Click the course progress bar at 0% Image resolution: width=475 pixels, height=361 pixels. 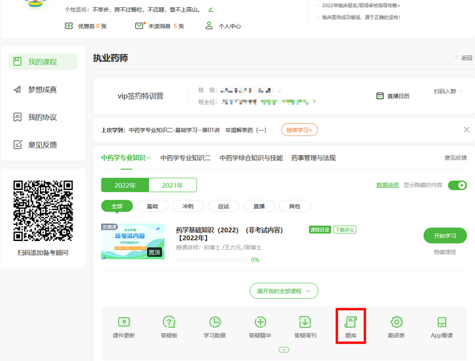[x=211, y=259]
